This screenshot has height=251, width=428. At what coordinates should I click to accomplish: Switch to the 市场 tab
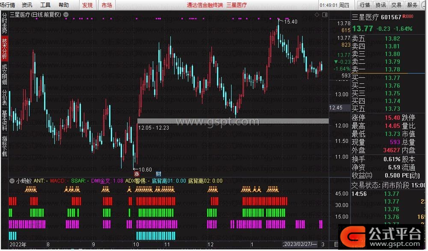[x=107, y=5]
